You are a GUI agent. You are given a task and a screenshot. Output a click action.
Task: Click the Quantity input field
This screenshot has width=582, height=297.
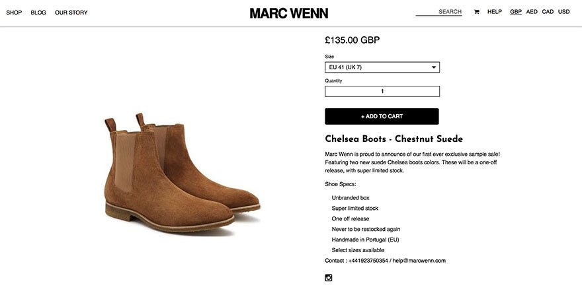point(382,92)
